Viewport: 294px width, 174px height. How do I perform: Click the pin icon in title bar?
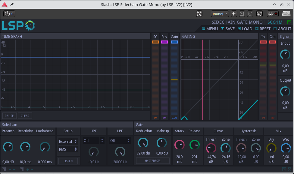click(12, 4)
